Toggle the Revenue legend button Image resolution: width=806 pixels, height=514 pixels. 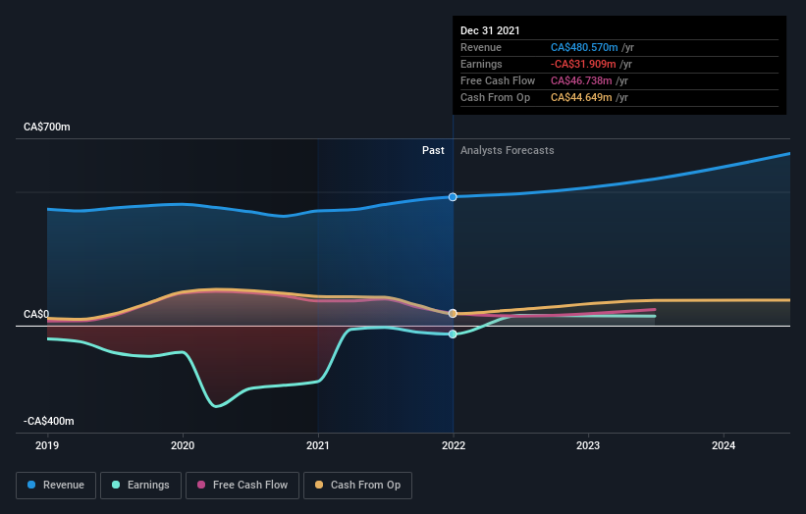[56, 486]
